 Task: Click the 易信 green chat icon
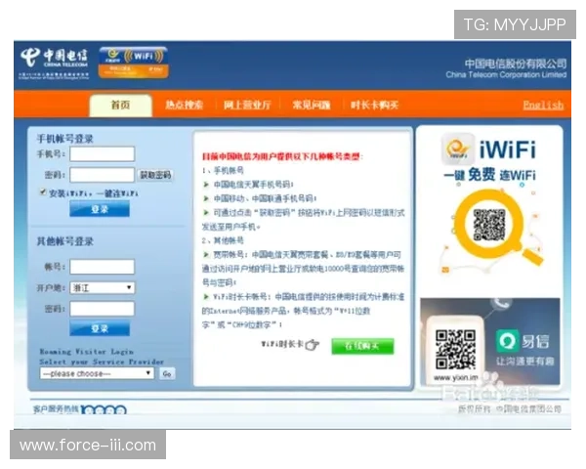click(507, 341)
